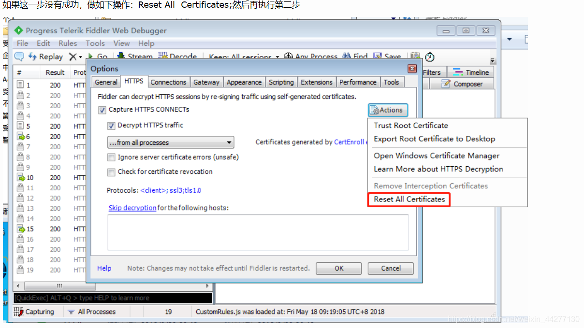Select session row 6 with green arrow
This screenshot has width=584, height=328.
pyautogui.click(x=51, y=137)
